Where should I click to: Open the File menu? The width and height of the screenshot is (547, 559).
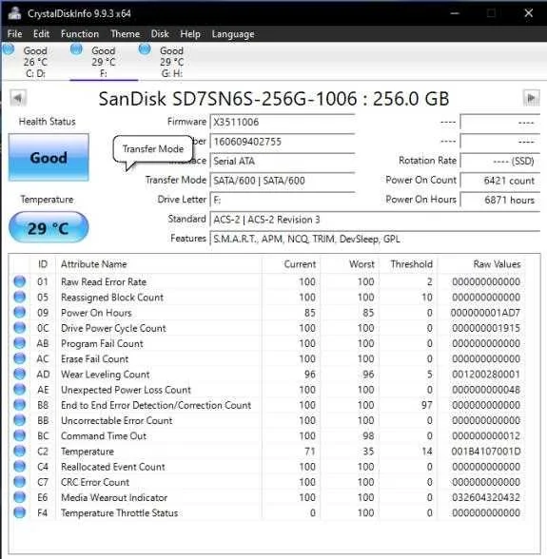14,34
